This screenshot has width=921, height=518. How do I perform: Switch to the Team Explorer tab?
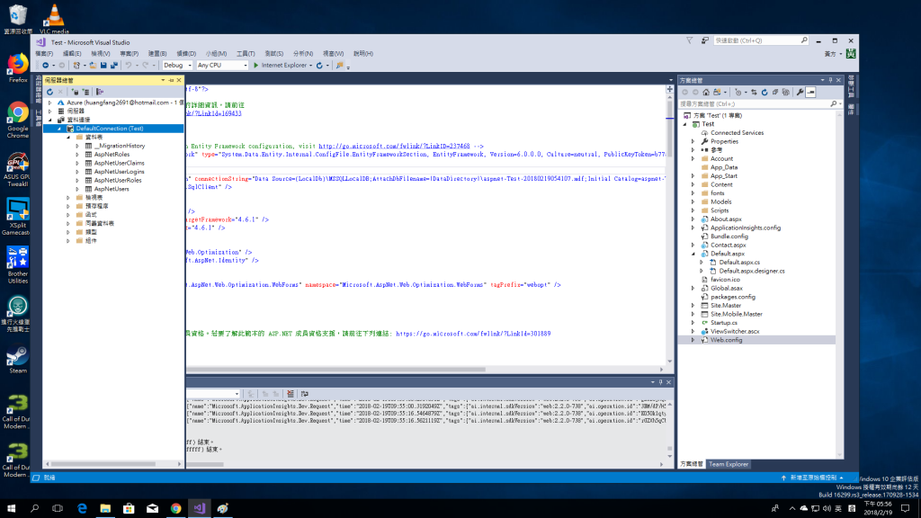729,464
